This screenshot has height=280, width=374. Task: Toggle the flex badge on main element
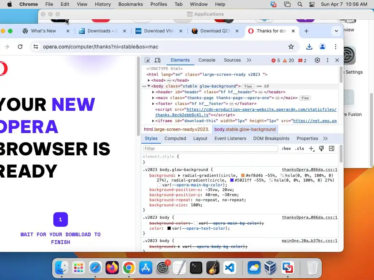click(305, 98)
